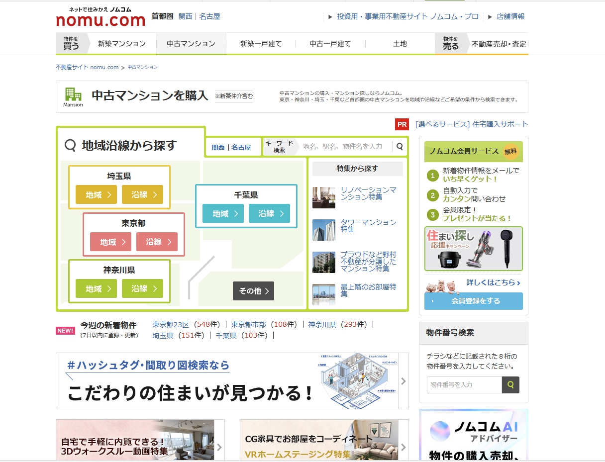
Task: Click 名古屋 in the search panel
Action: point(241,147)
